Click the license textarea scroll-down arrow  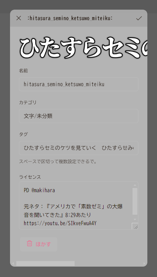pos(135,220)
